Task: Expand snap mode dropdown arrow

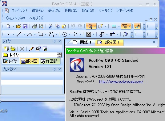Action: coord(130,26)
